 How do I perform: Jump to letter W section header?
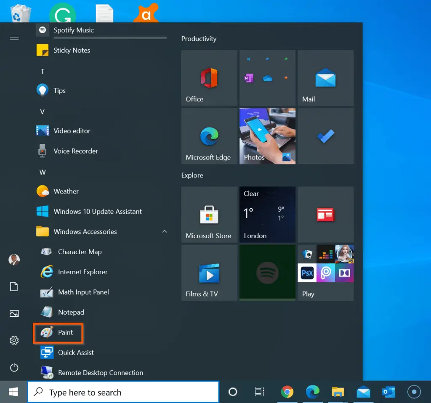43,172
